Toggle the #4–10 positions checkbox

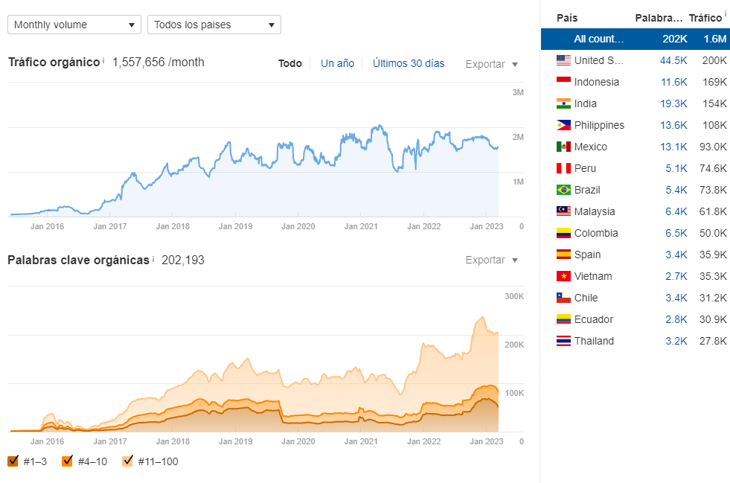(68, 461)
